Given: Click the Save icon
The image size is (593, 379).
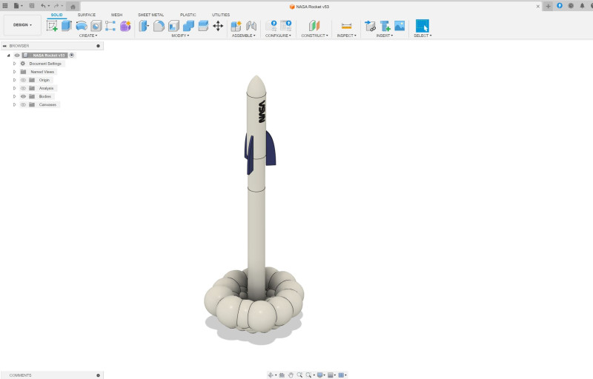Looking at the screenshot, I should click(x=32, y=6).
